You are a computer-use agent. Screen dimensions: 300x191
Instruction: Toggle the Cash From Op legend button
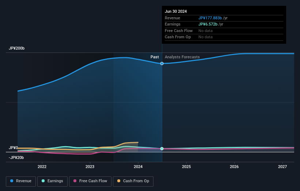(x=133, y=181)
